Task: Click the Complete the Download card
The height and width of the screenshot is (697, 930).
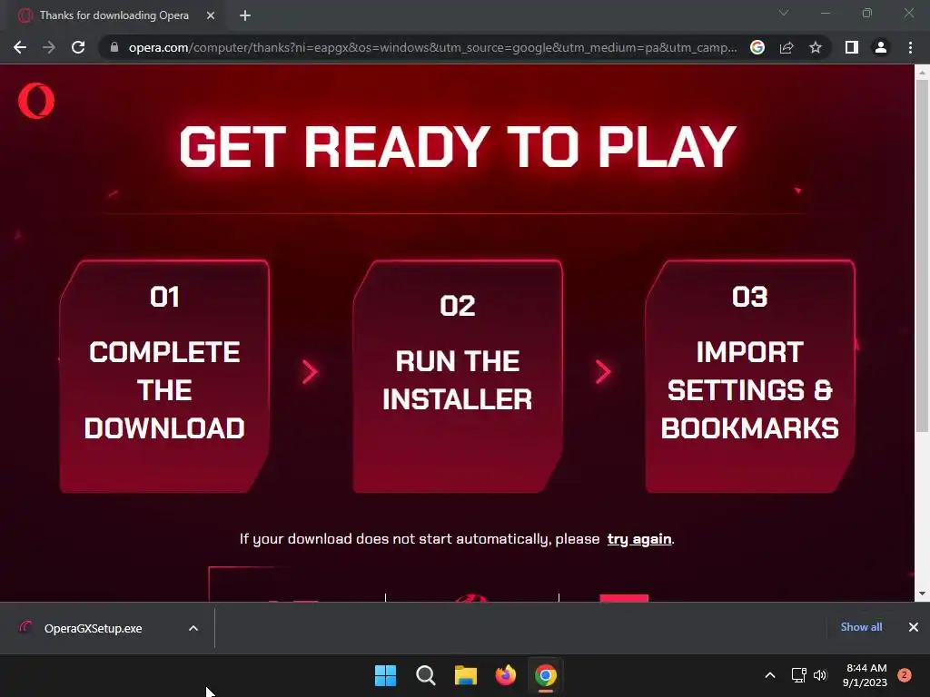Action: coord(164,377)
